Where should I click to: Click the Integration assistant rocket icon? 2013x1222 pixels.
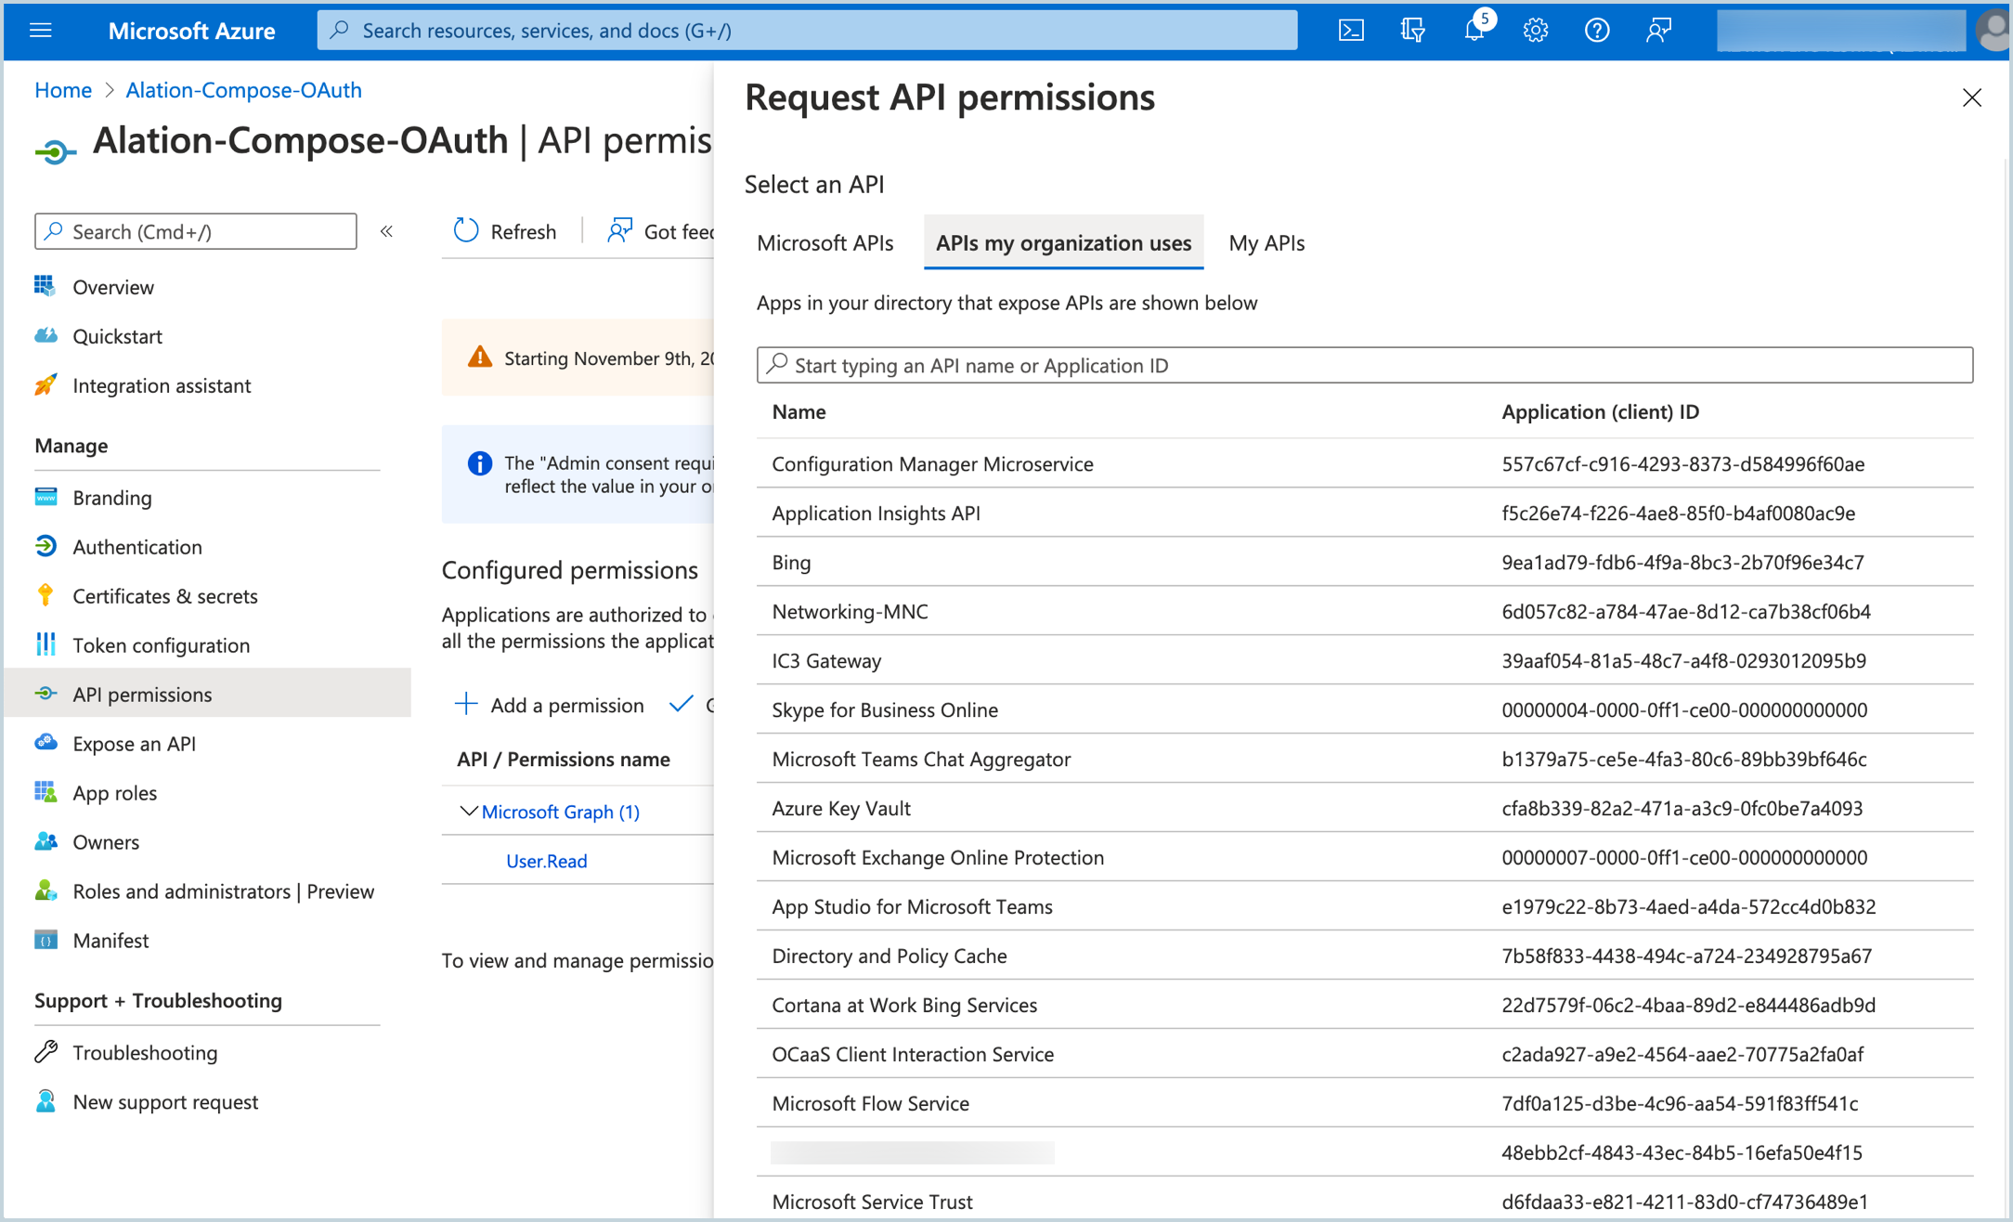45,384
